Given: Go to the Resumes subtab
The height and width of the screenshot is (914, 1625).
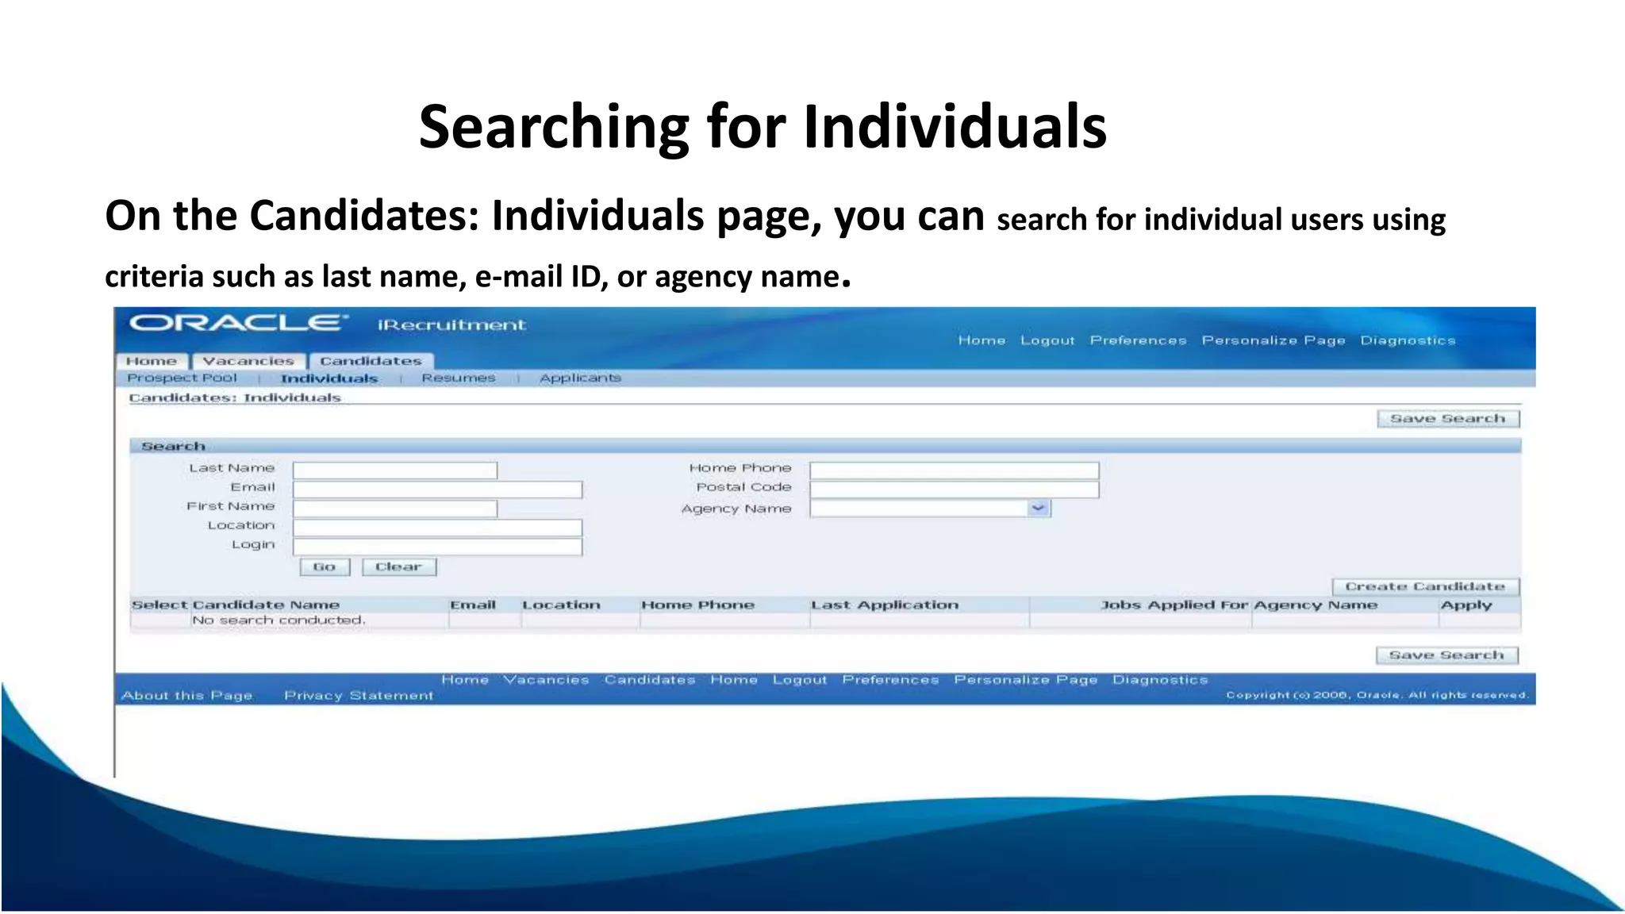Looking at the screenshot, I should (458, 378).
